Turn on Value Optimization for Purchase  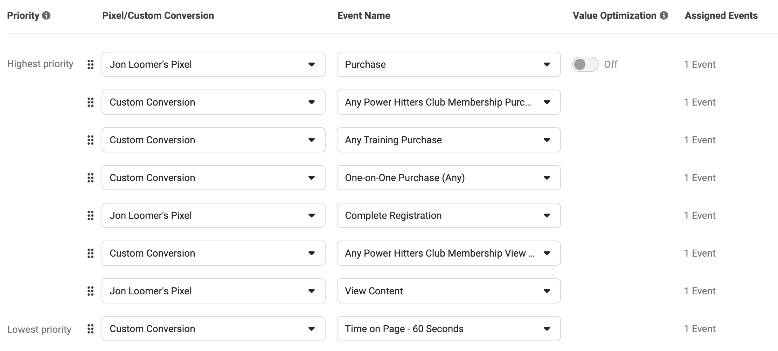(x=585, y=64)
